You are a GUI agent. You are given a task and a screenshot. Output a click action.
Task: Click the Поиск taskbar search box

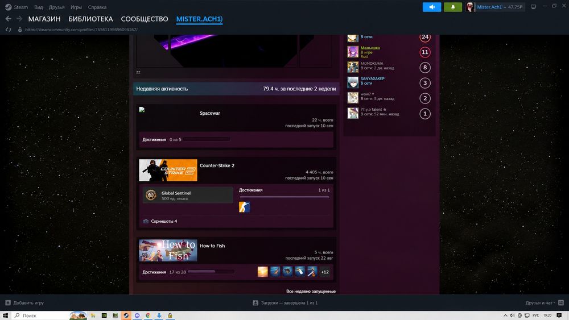49,315
